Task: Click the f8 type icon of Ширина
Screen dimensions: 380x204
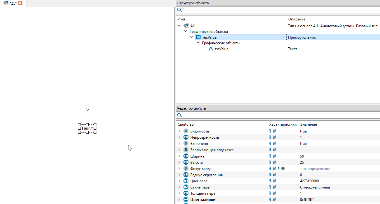Action: [186, 156]
